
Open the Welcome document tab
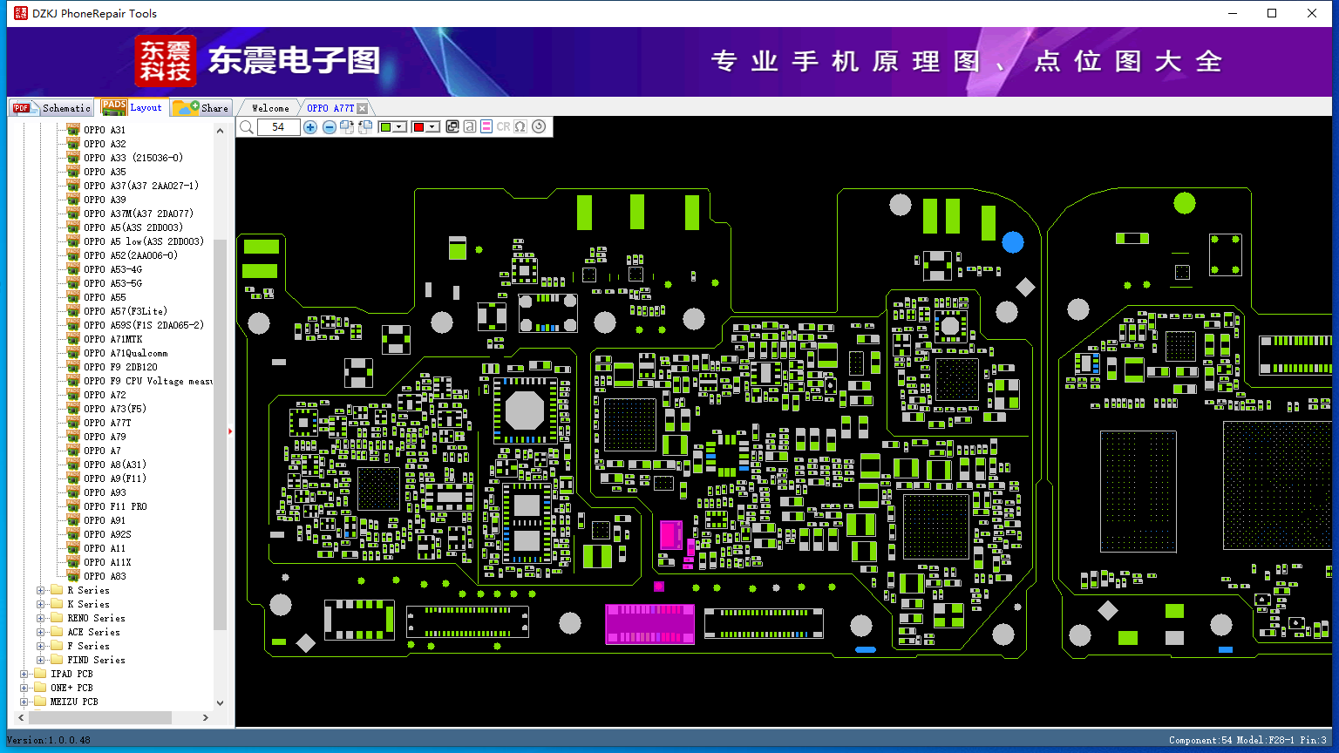(269, 108)
